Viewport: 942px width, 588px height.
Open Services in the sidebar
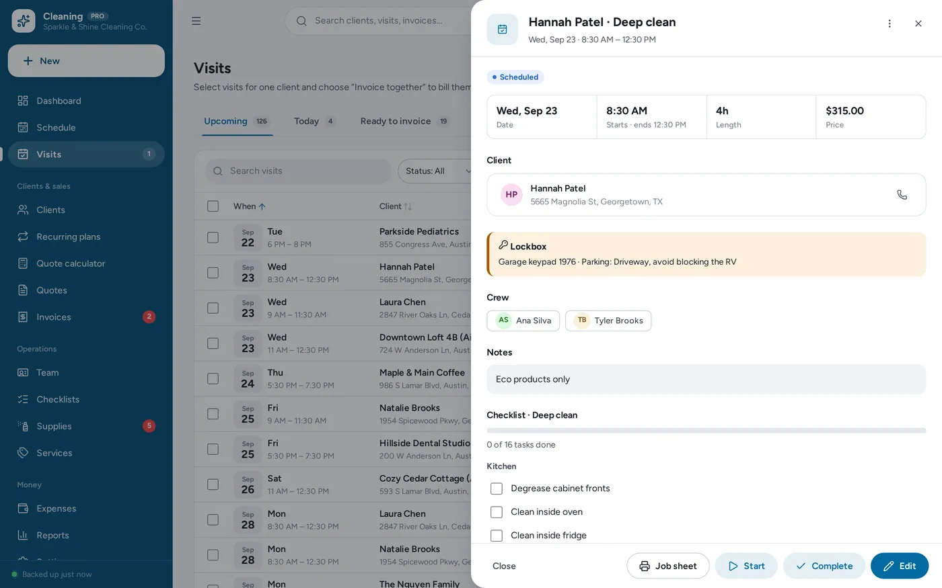click(x=86, y=454)
